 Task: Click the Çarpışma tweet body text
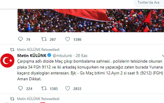click(x=90, y=70)
